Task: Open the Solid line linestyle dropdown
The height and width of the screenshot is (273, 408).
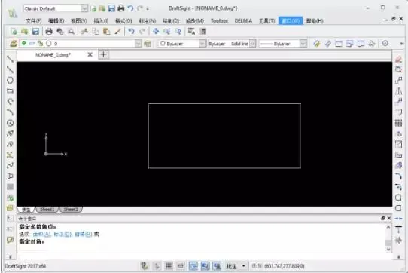Action: [253, 44]
